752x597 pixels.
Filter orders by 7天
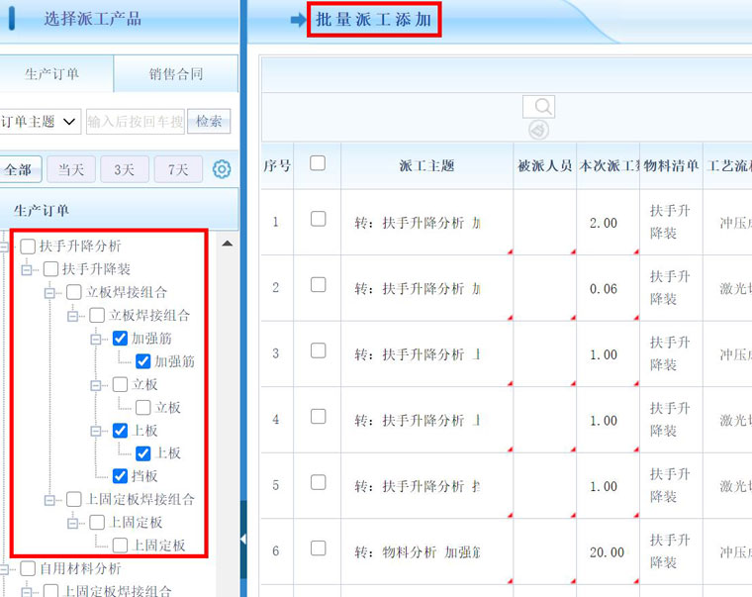point(178,169)
